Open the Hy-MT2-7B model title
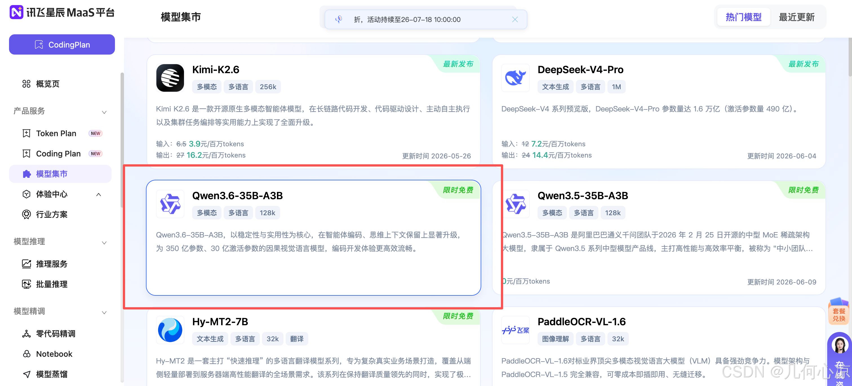Viewport: 852px width, 386px height. coord(220,322)
